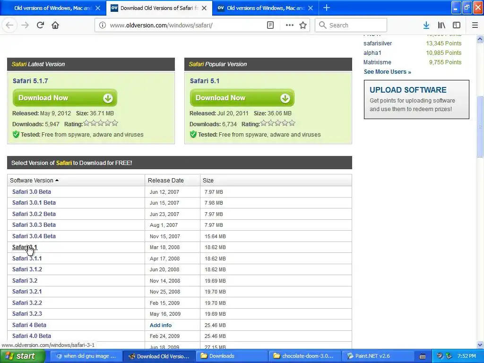This screenshot has width=484, height=363.
Task: Switch to chocolate-doom-3.0 folder taskbar item
Action: pyautogui.click(x=304, y=356)
